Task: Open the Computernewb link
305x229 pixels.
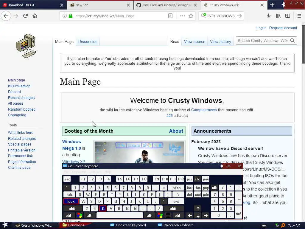Action: click(204, 110)
